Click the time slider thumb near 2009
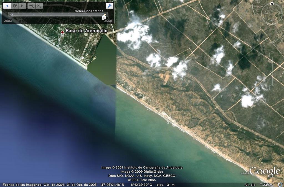 click(x=104, y=17)
